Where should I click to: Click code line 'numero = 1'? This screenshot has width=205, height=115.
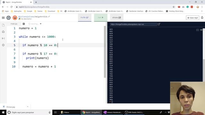[28, 28]
